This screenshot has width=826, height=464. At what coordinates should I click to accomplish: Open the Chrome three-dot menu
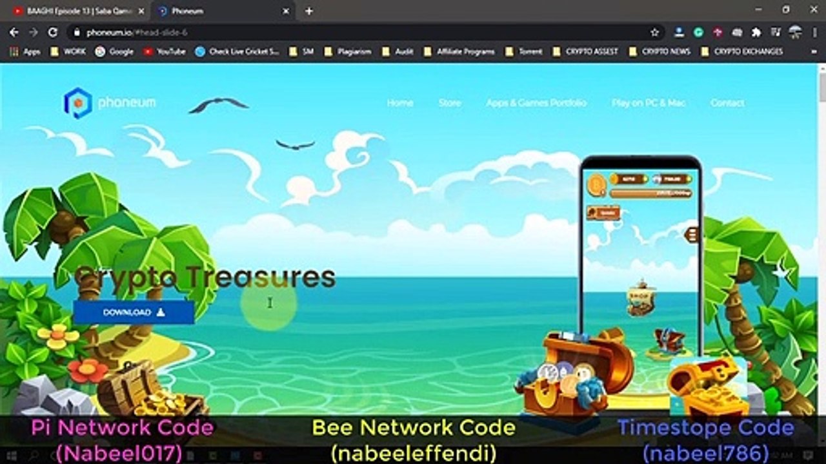pos(814,32)
